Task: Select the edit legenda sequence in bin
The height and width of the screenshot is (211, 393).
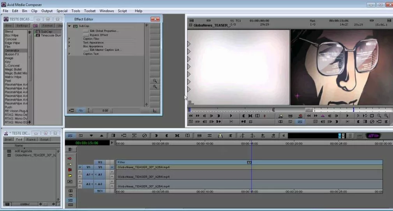Action: pyautogui.click(x=23, y=151)
